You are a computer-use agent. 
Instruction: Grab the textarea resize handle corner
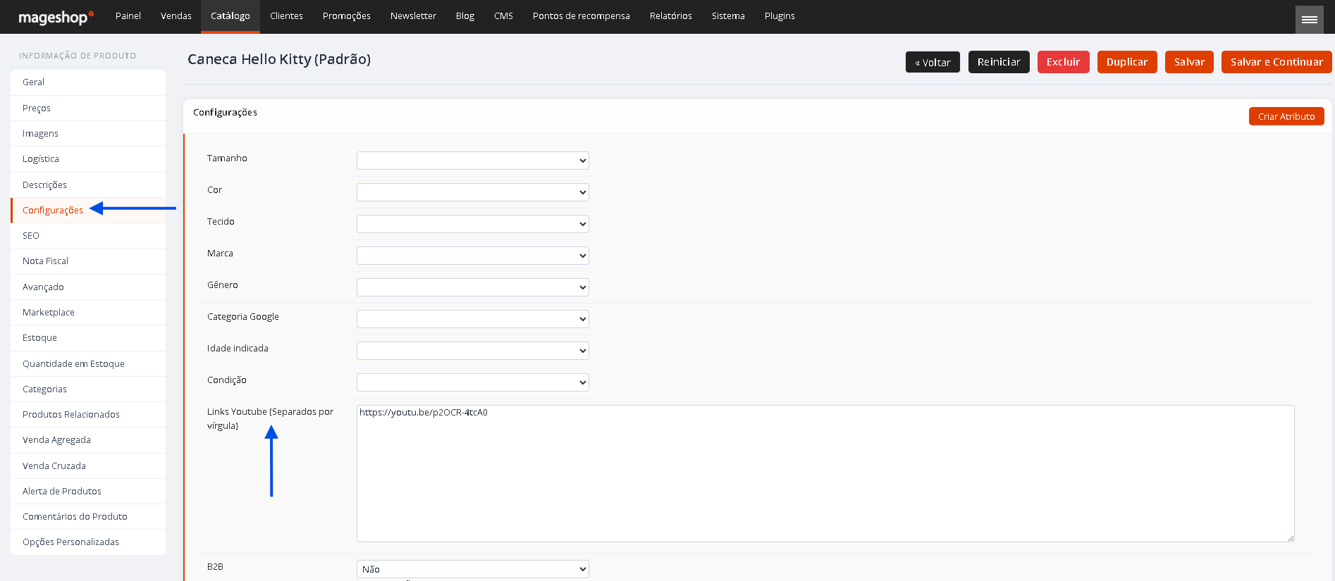coord(1291,538)
